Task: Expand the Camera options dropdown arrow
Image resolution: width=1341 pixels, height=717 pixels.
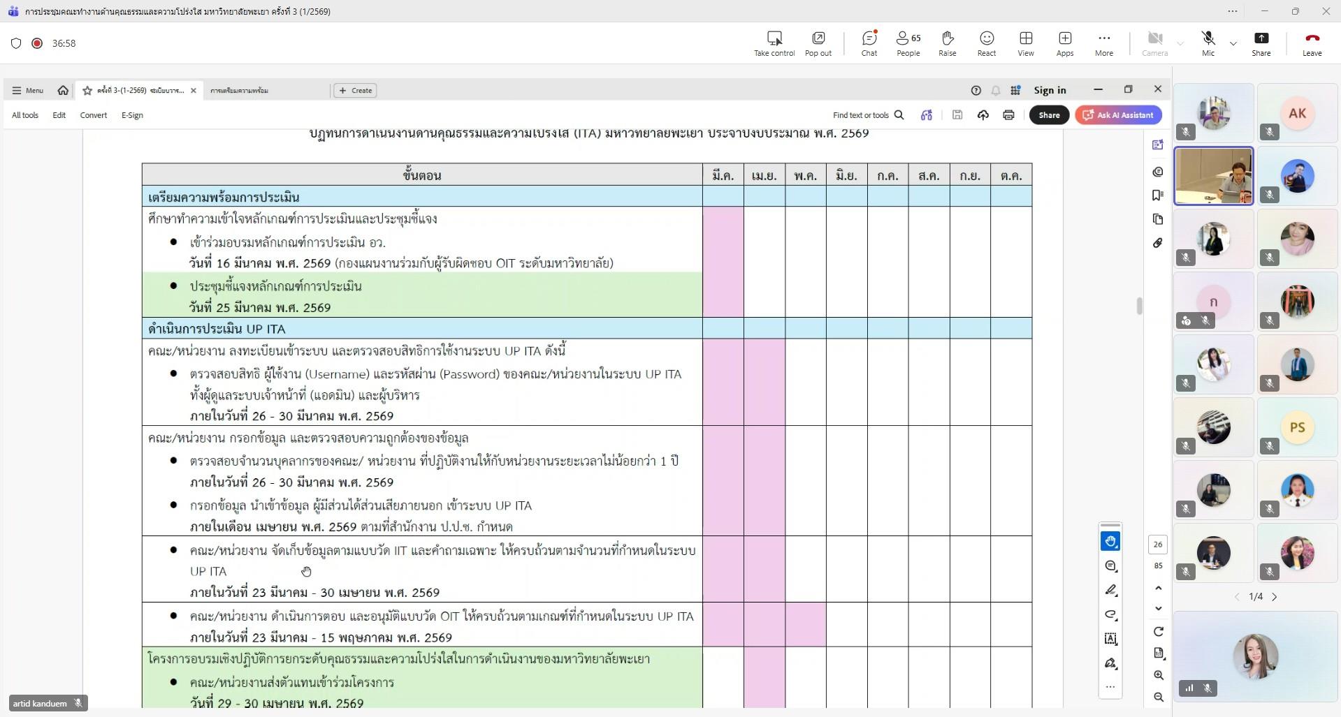Action: 1180,43
